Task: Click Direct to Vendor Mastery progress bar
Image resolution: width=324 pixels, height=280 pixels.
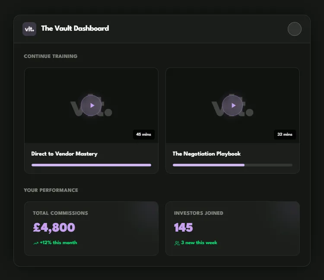Action: pyautogui.click(x=91, y=165)
